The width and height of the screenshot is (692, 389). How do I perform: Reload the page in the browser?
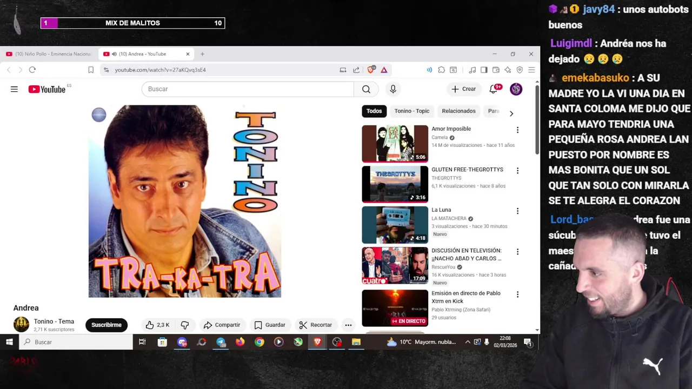pyautogui.click(x=32, y=70)
